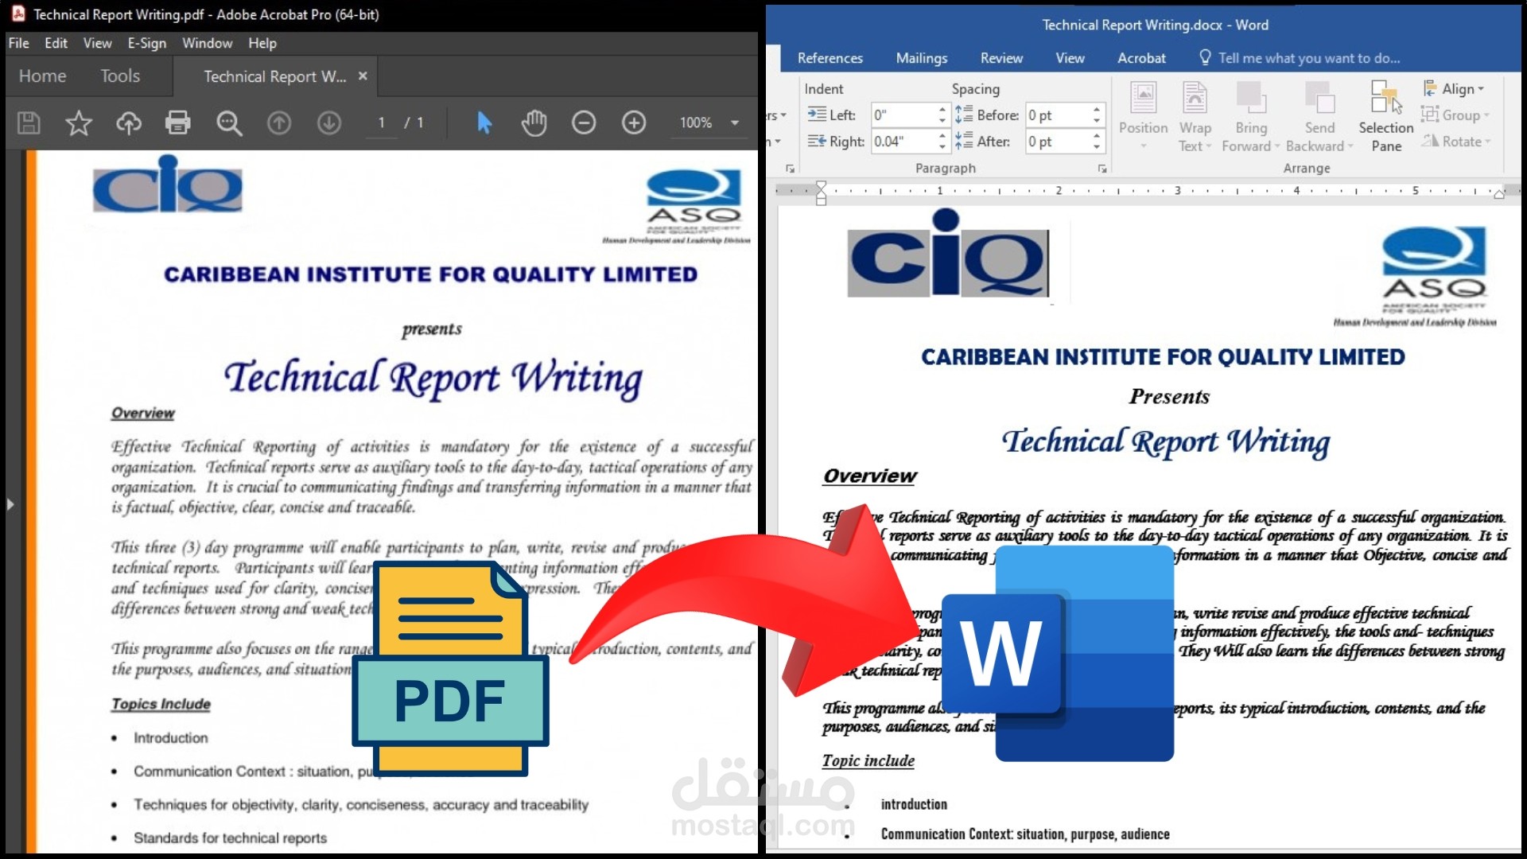Open the Group dropdown in Arrange group
Viewport: 1527px width, 859px height.
tap(1455, 115)
